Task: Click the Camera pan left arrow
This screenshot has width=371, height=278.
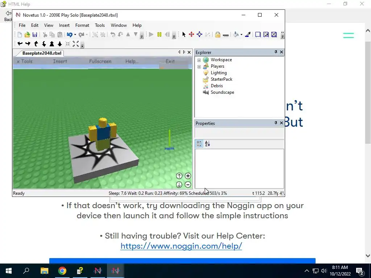Action: pyautogui.click(x=20, y=44)
